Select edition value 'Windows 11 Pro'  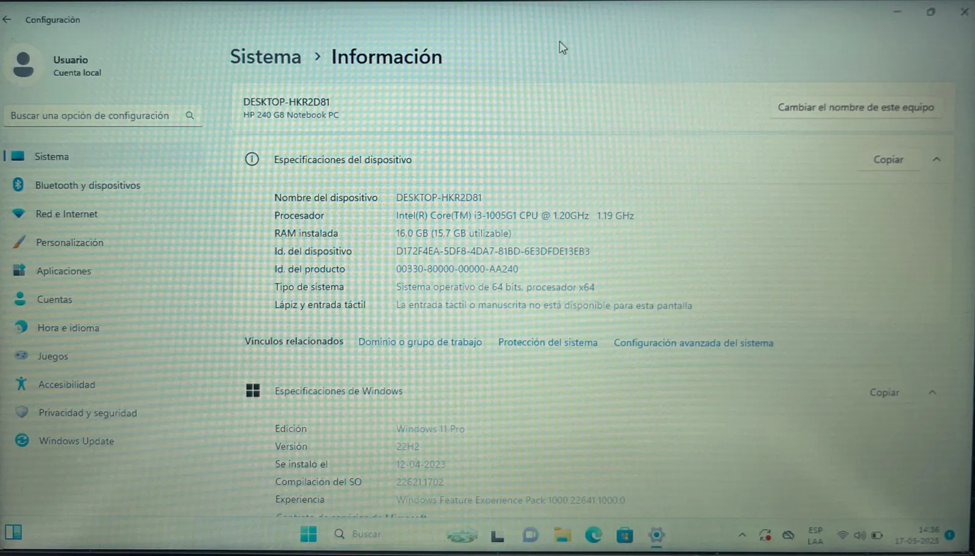tap(430, 429)
